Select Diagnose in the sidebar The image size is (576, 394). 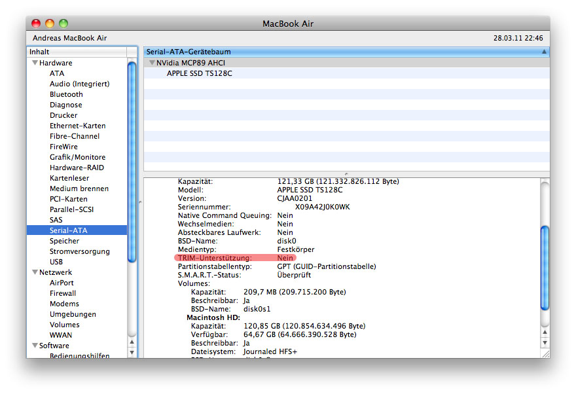coord(65,105)
